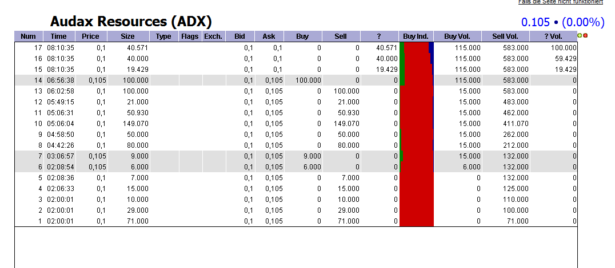The height and width of the screenshot is (268, 615).
Task: Select the trade time 06:02:58
Action: pyautogui.click(x=61, y=91)
